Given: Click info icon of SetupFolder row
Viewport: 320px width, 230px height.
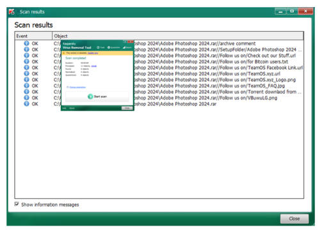Looking at the screenshot, I should (26, 49).
